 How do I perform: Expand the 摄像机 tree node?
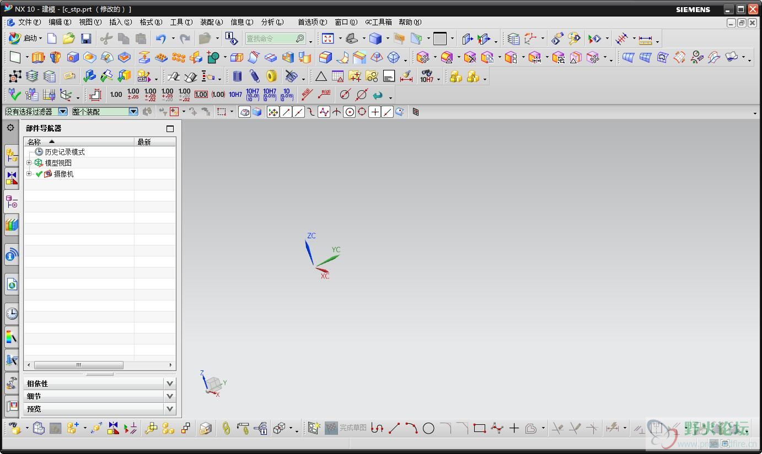pyautogui.click(x=29, y=174)
